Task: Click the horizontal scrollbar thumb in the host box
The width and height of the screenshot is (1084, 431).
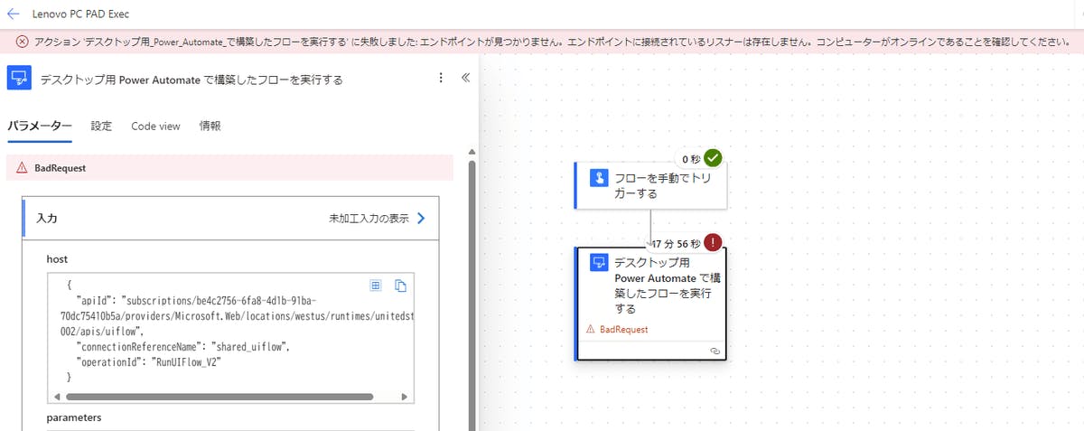Action: [220, 396]
